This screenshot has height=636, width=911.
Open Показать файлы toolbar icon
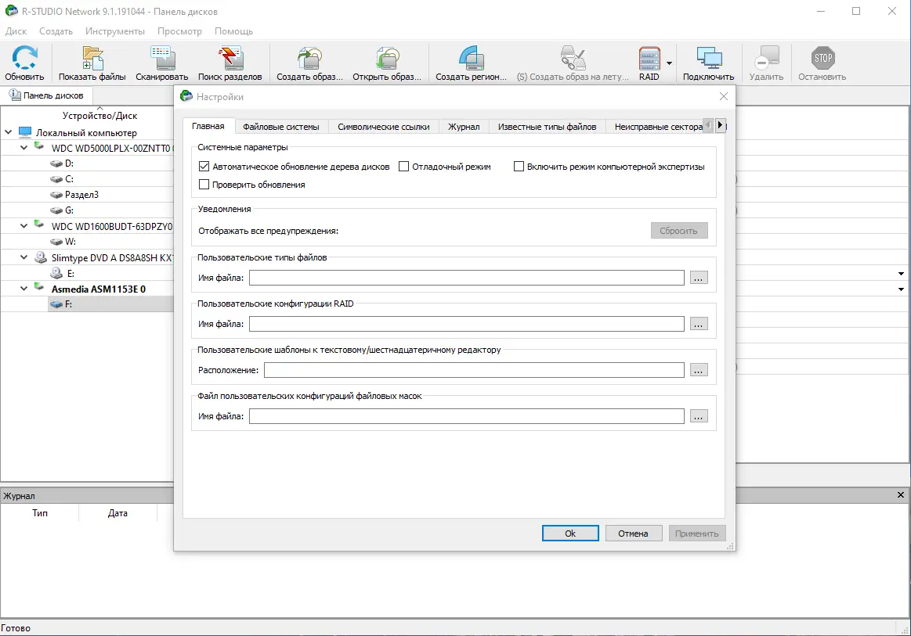[92, 58]
